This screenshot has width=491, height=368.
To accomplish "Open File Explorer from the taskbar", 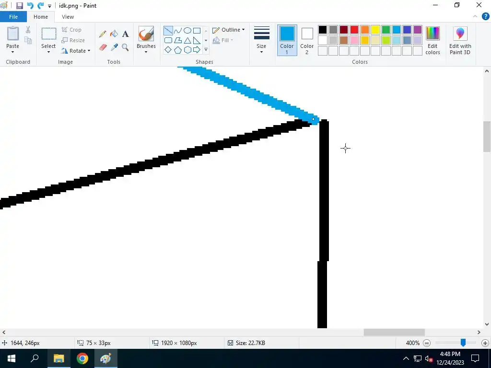I will pos(58,358).
